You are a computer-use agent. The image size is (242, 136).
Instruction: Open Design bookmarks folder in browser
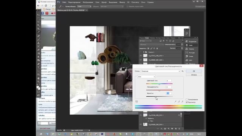point(47,9)
